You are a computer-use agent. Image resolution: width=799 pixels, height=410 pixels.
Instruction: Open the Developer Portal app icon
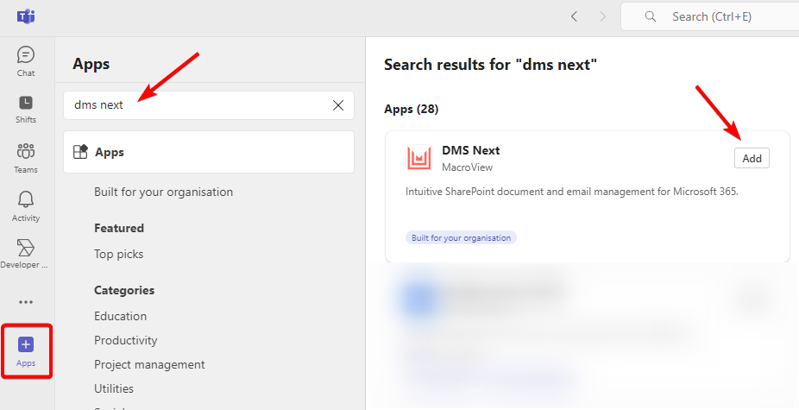coord(24,254)
